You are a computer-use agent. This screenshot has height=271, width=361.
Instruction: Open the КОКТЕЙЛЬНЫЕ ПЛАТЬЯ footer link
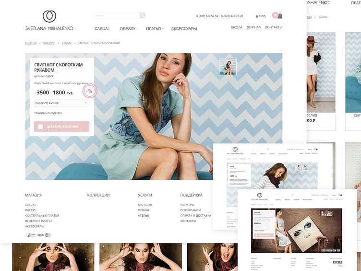point(42,215)
